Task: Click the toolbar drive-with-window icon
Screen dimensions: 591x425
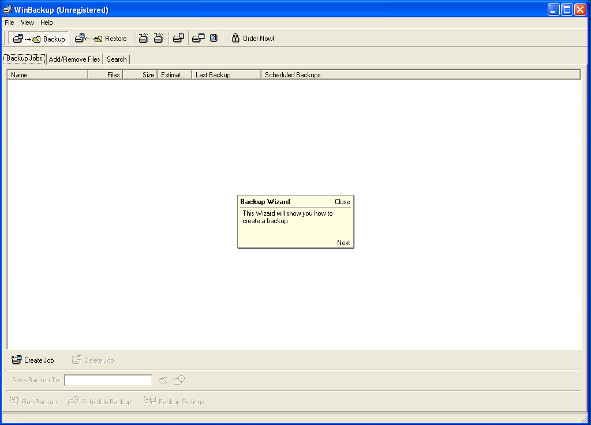Action: pyautogui.click(x=199, y=38)
